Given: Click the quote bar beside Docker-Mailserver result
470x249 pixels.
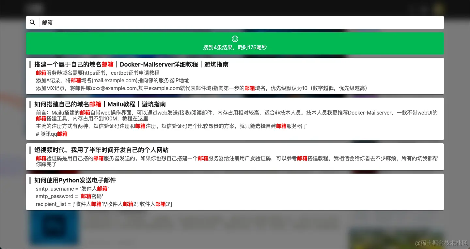Looking at the screenshot, I should coord(30,64).
